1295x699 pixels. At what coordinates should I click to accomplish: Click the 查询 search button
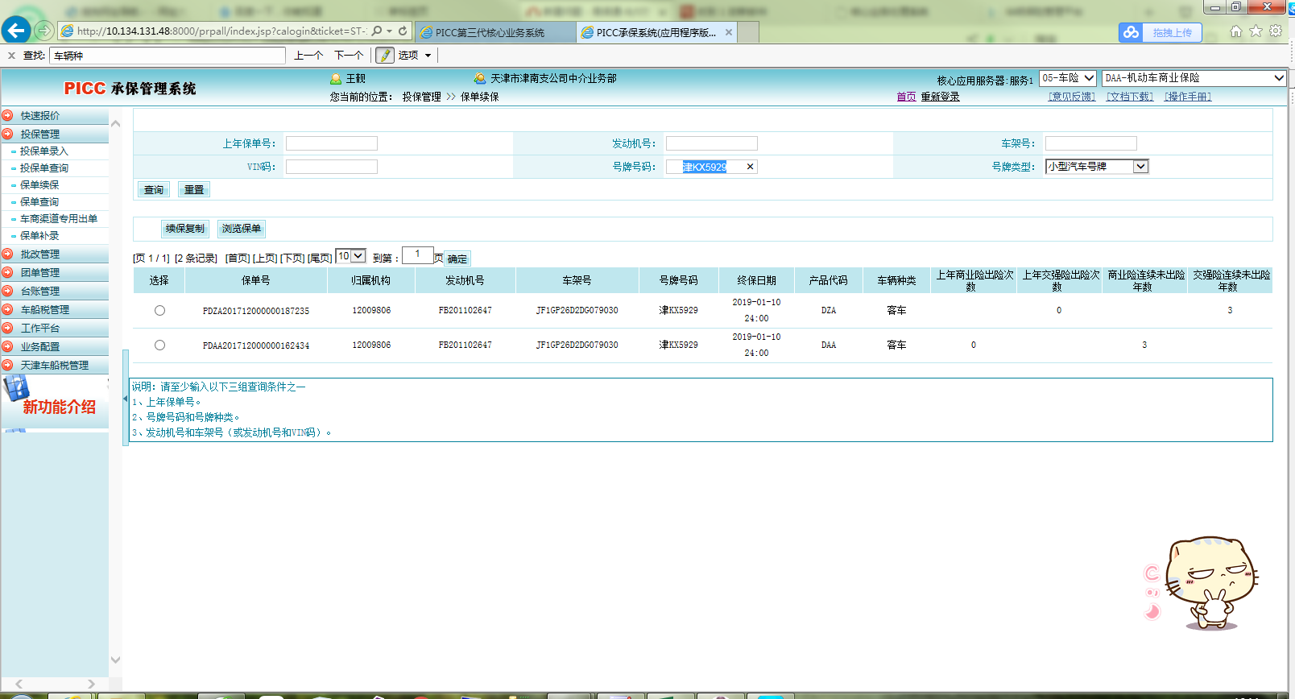pos(154,190)
